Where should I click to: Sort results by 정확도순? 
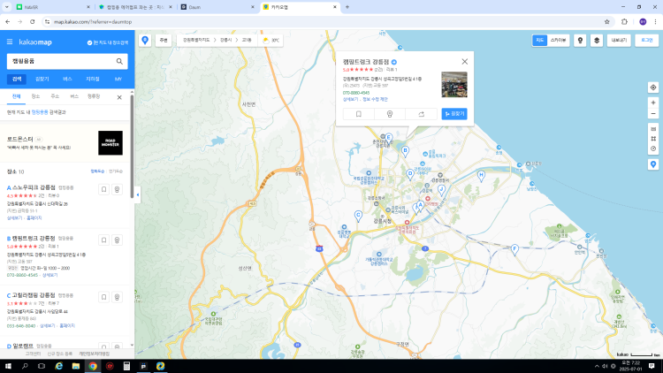coord(97,171)
